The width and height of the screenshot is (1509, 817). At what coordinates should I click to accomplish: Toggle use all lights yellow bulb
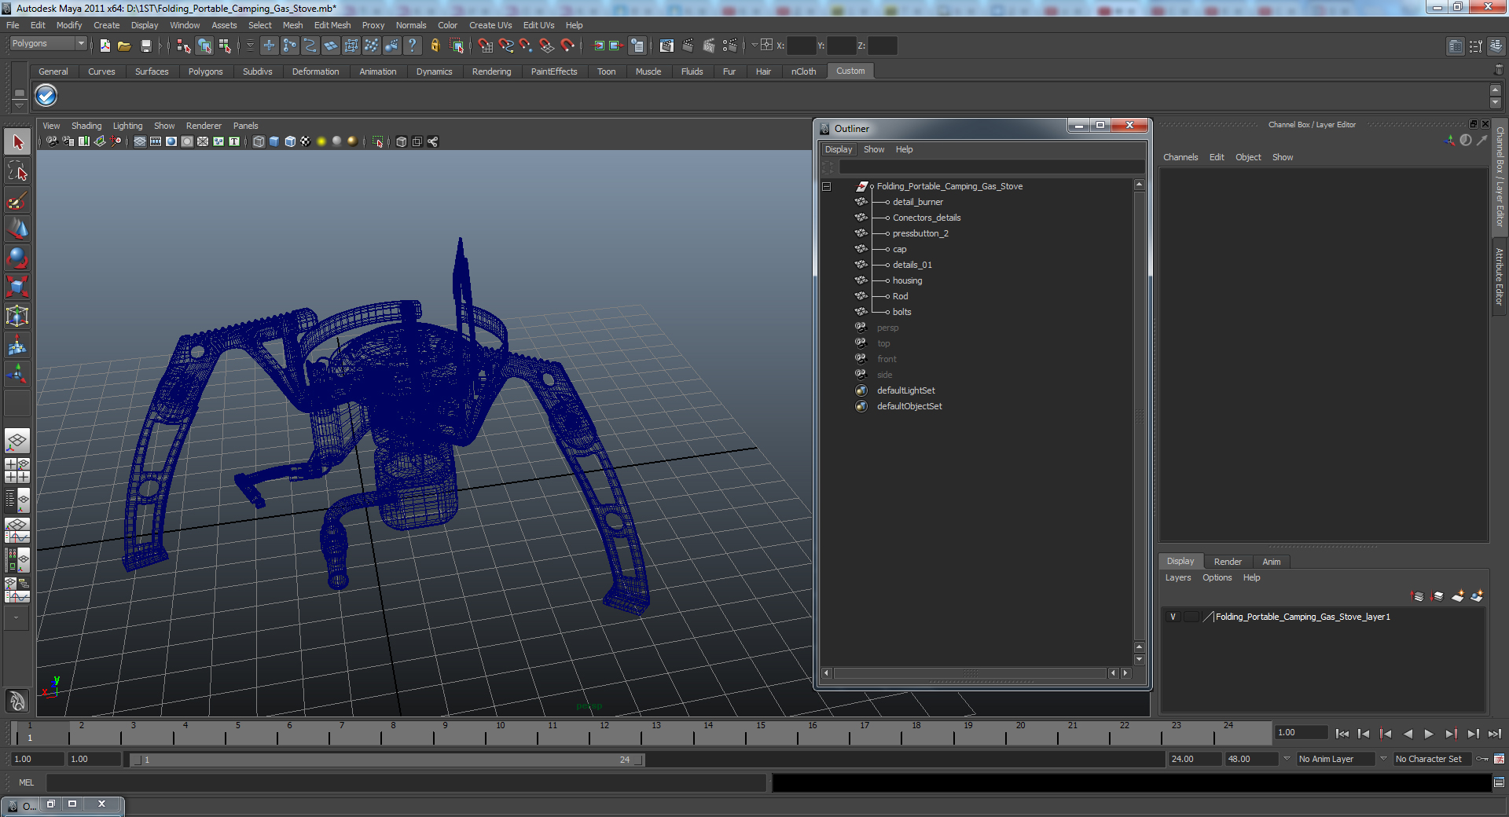tap(321, 141)
